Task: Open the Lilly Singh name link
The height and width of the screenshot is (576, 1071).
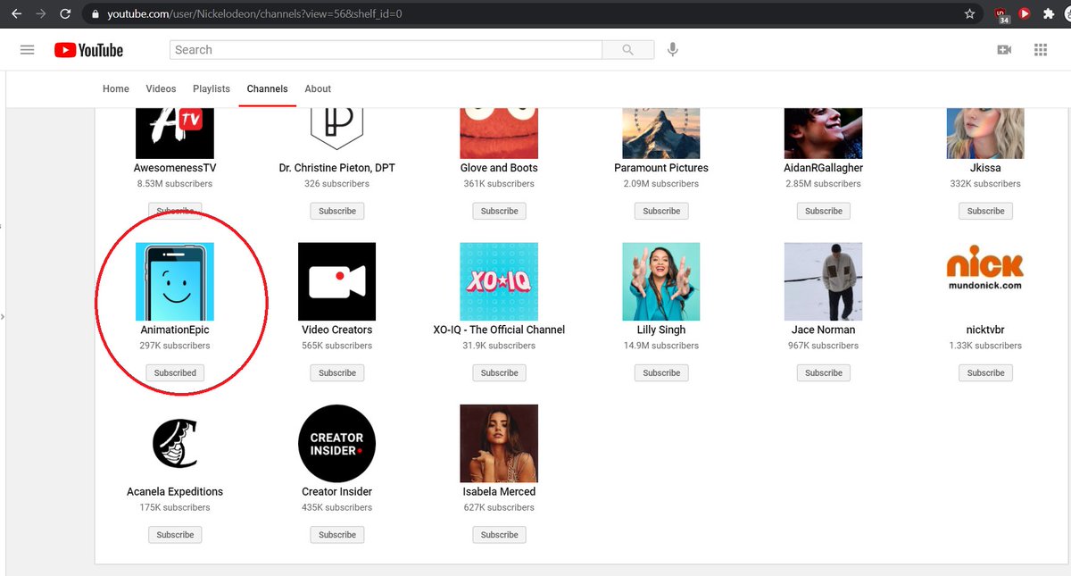Action: coord(661,330)
